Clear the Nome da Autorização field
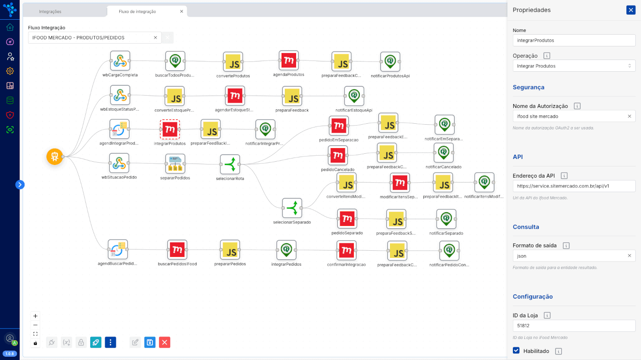Image resolution: width=641 pixels, height=360 pixels. [629, 116]
